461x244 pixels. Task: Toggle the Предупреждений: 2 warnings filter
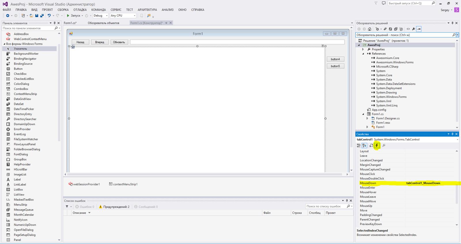[x=114, y=207]
